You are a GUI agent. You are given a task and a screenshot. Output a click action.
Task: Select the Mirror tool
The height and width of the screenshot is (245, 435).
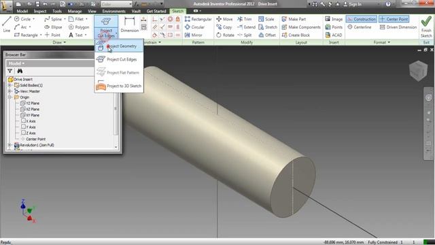(193, 35)
